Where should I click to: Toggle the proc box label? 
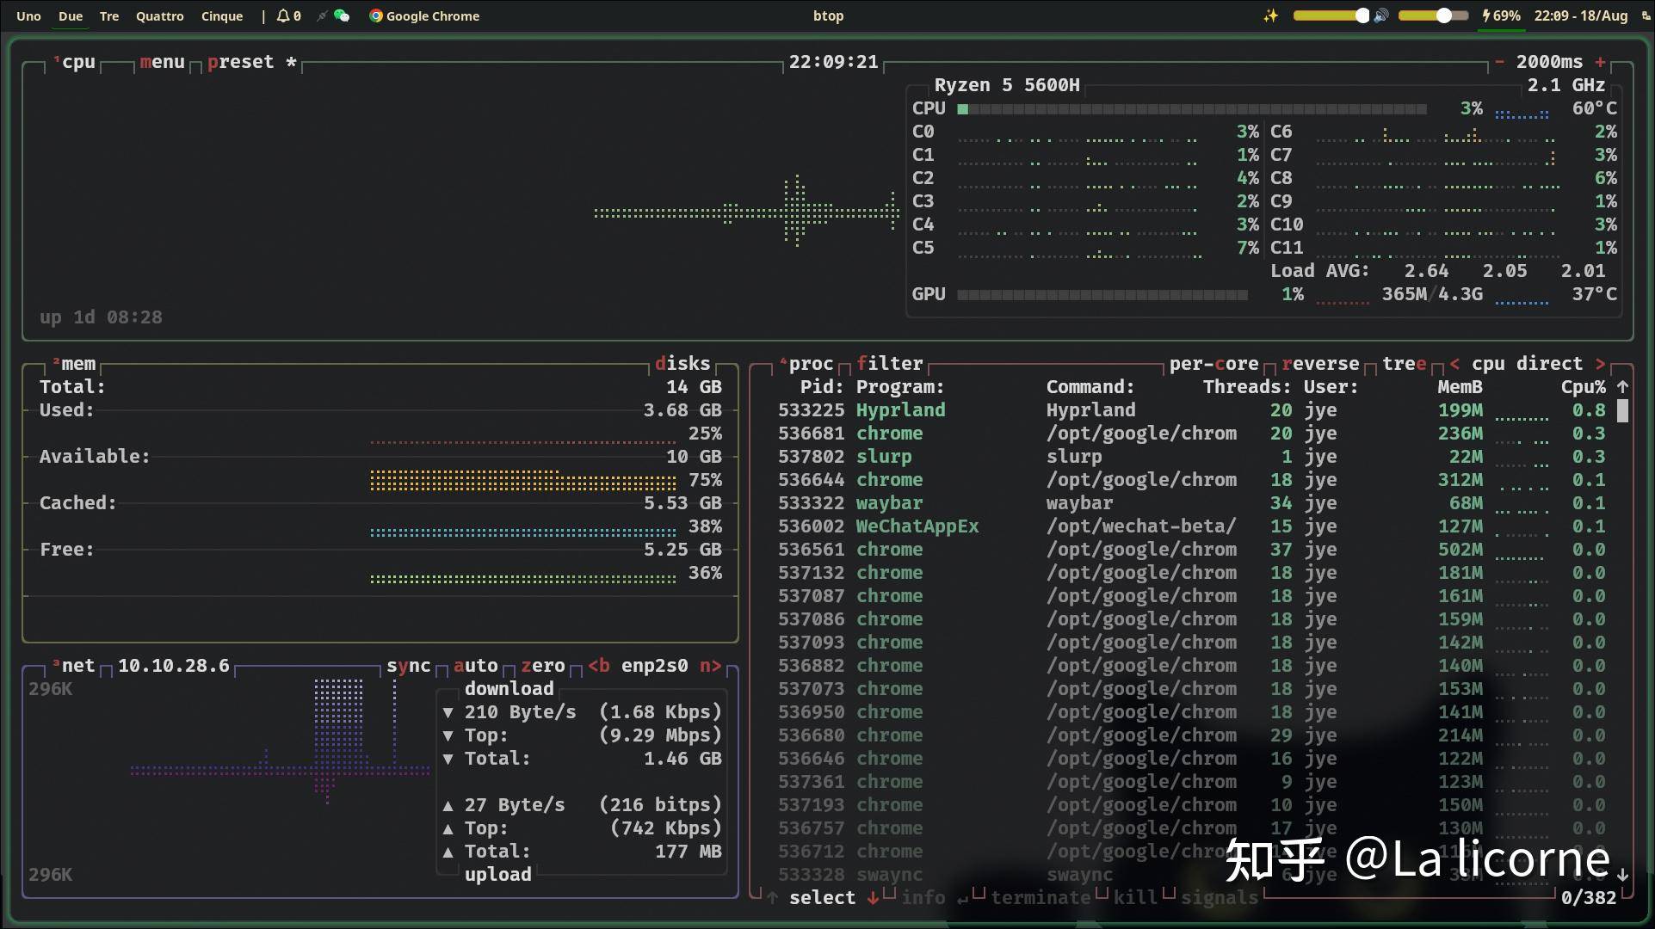[806, 364]
